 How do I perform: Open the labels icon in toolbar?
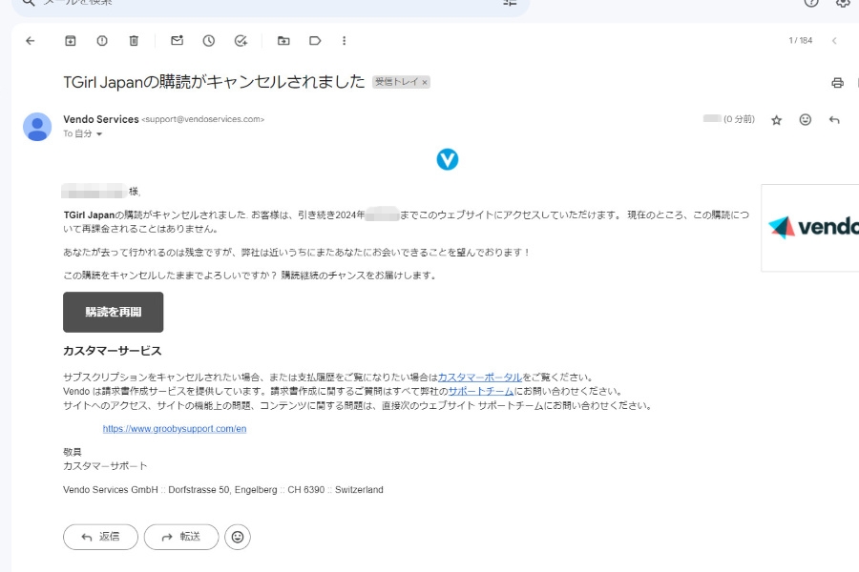coord(315,40)
